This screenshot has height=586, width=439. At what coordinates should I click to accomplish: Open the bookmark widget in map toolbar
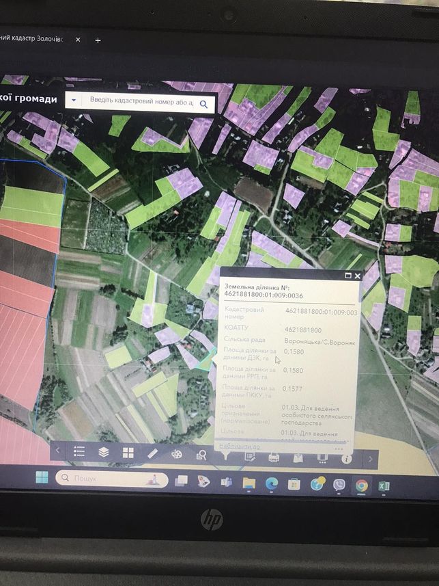(298, 458)
